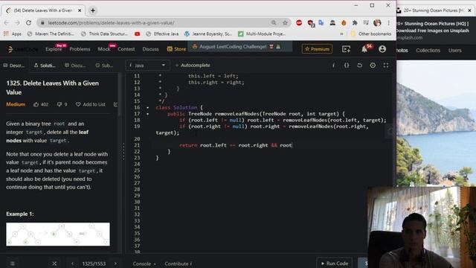This screenshot has width=476, height=268.
Task: Go to the next problem arrow
Action: (x=115, y=264)
